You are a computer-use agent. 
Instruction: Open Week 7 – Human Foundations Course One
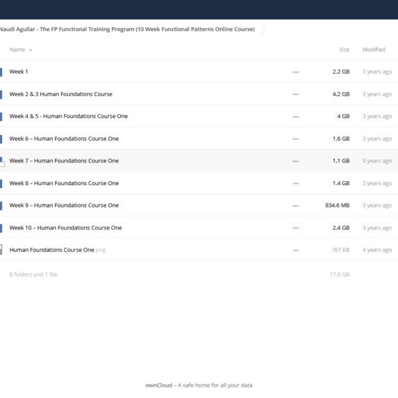(x=64, y=161)
